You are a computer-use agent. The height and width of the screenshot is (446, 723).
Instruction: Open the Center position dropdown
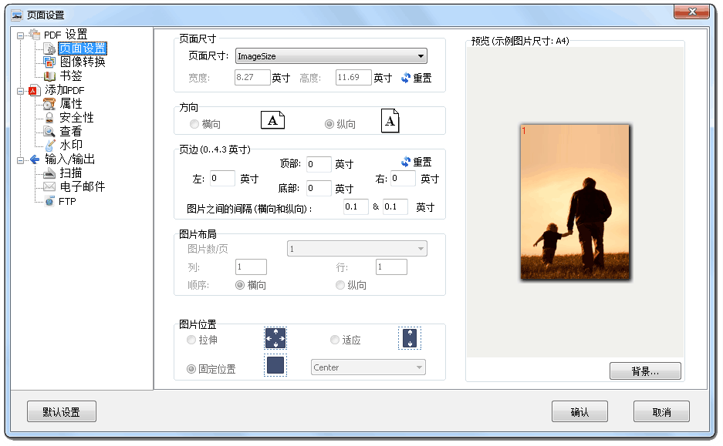368,367
